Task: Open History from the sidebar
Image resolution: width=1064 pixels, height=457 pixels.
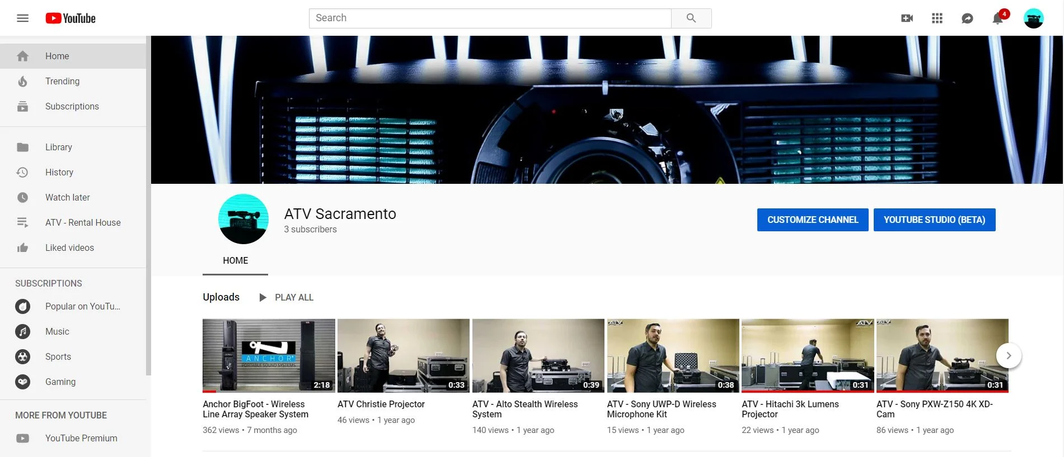Action: pyautogui.click(x=73, y=172)
